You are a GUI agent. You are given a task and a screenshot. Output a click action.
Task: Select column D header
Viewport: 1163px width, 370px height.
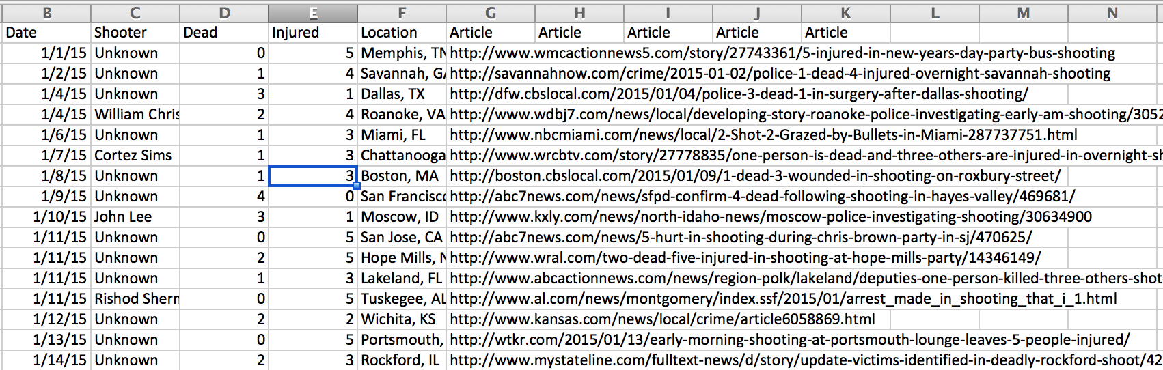[x=224, y=13]
